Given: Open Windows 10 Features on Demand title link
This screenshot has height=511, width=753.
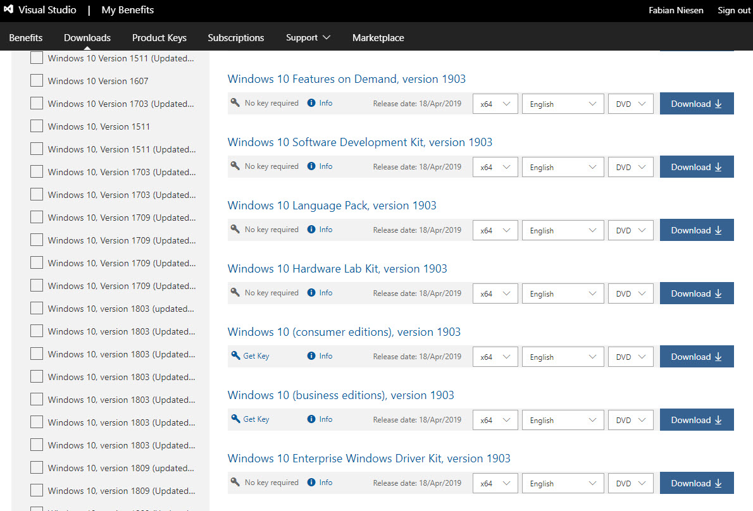Looking at the screenshot, I should tap(346, 78).
